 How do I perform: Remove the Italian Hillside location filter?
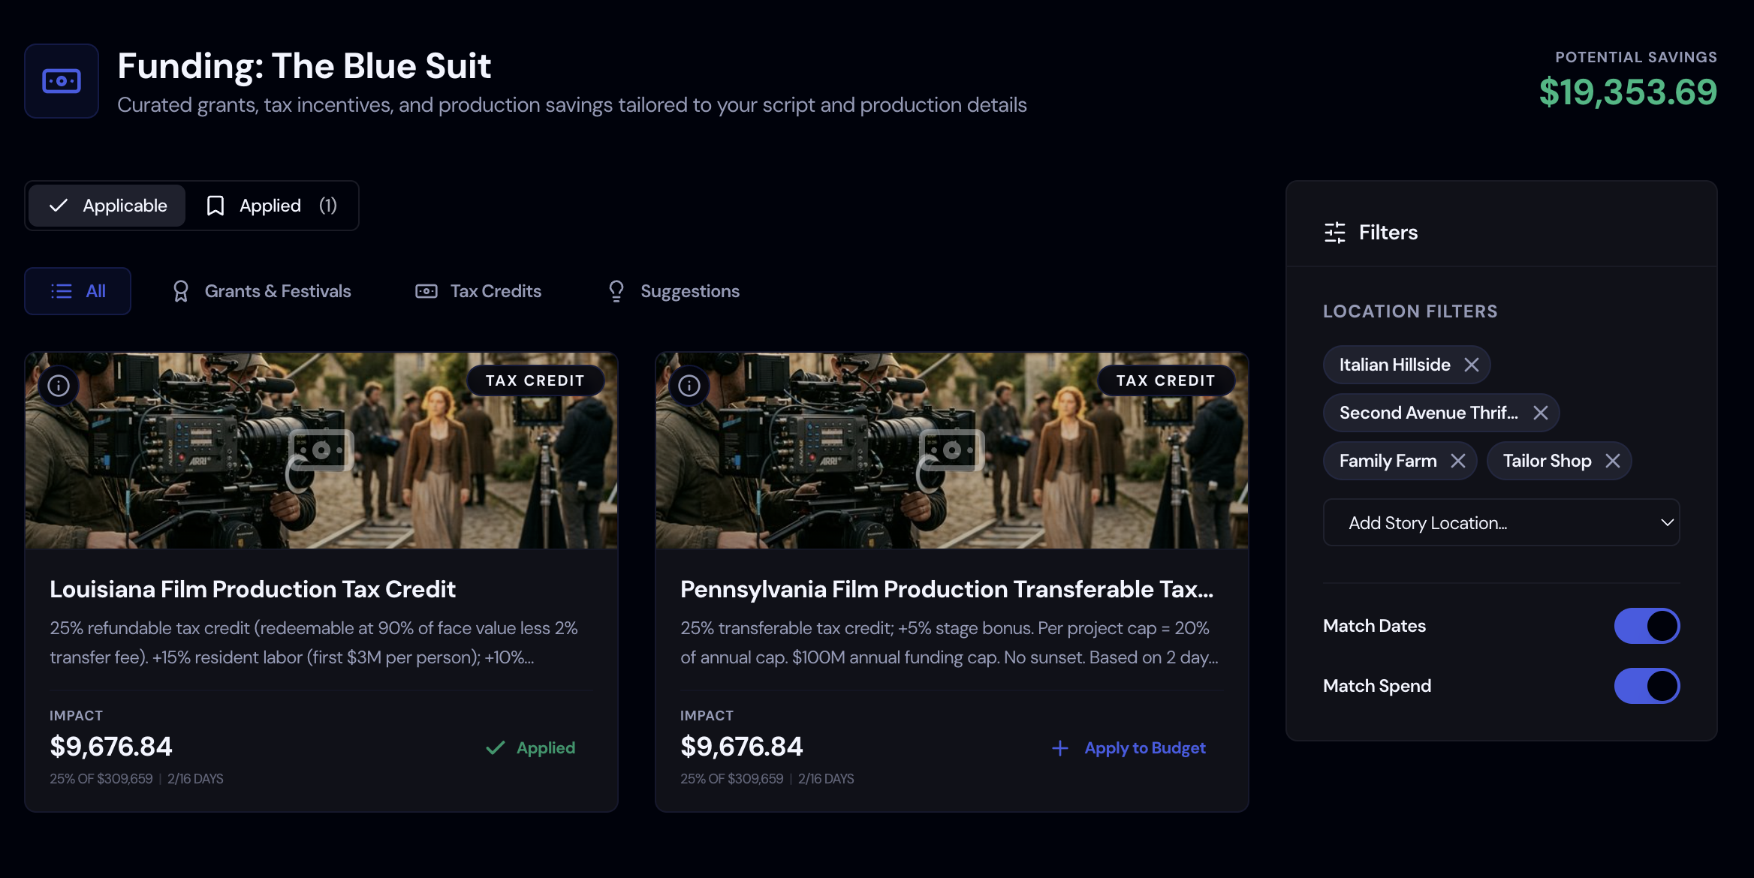1472,365
